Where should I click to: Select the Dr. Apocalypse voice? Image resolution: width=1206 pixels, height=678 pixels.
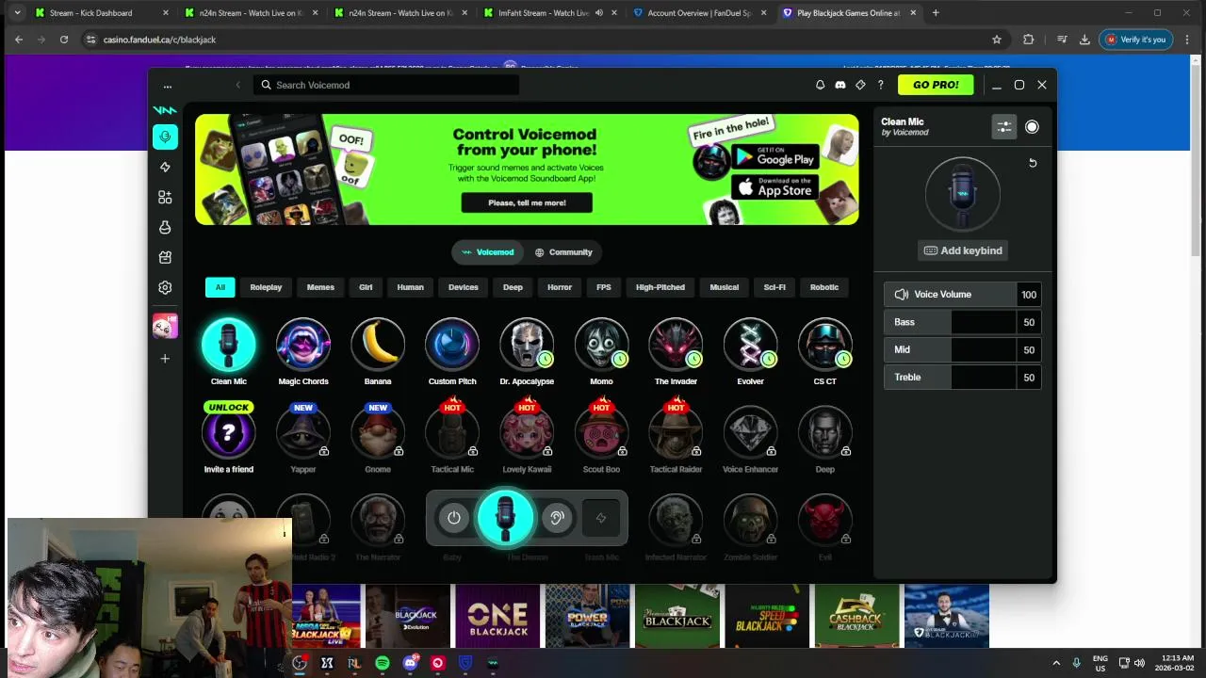(527, 345)
